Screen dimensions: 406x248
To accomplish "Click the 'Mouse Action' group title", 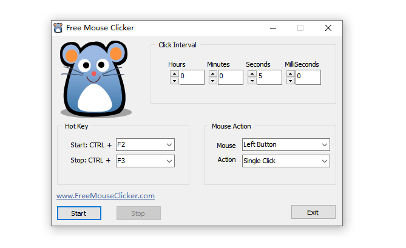I will (231, 126).
